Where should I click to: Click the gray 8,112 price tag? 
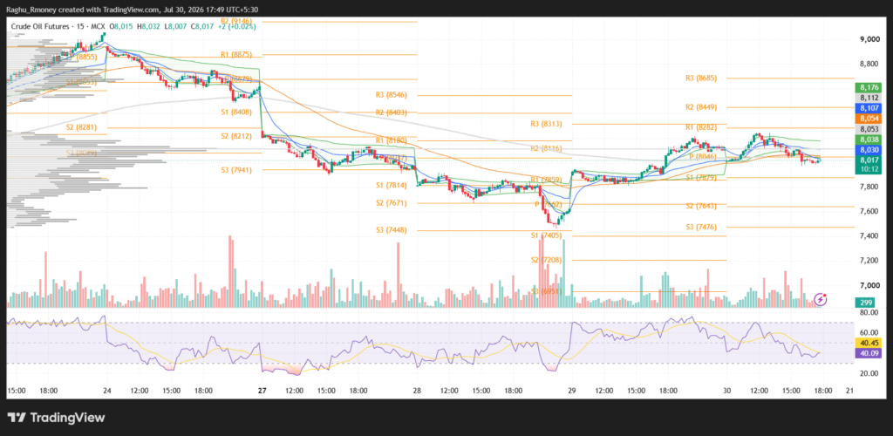pos(869,98)
